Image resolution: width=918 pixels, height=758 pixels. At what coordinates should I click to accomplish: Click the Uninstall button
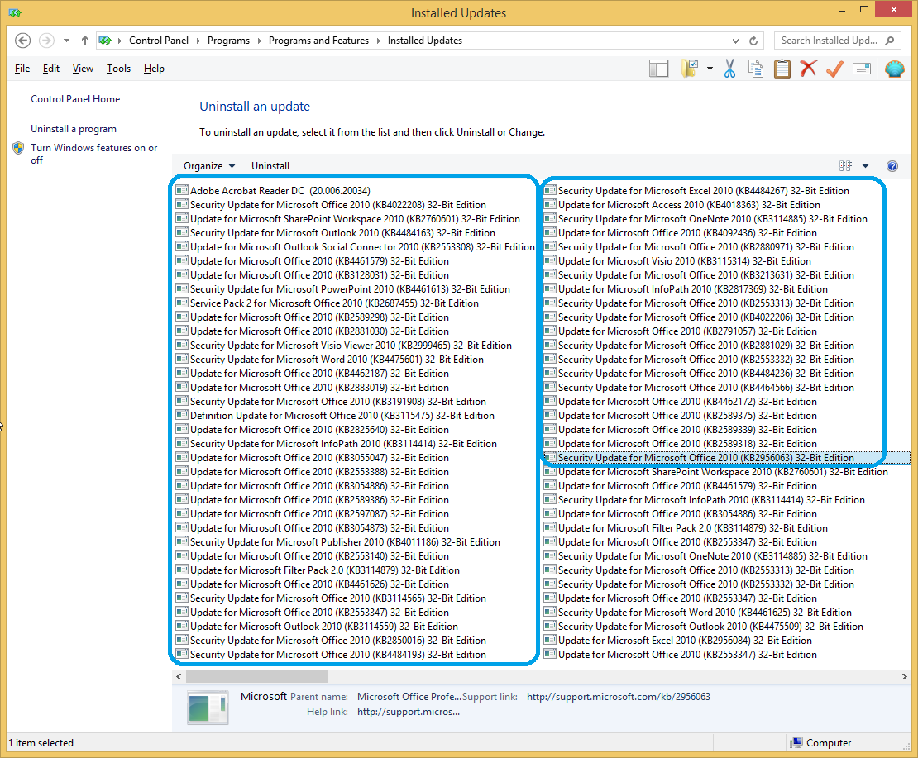(x=270, y=165)
